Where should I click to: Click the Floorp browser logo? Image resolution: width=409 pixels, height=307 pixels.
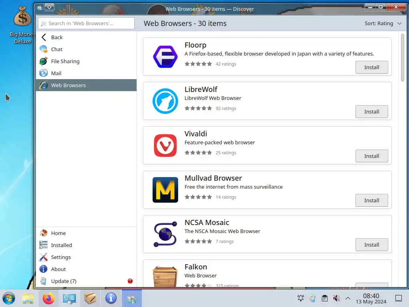coord(165,57)
